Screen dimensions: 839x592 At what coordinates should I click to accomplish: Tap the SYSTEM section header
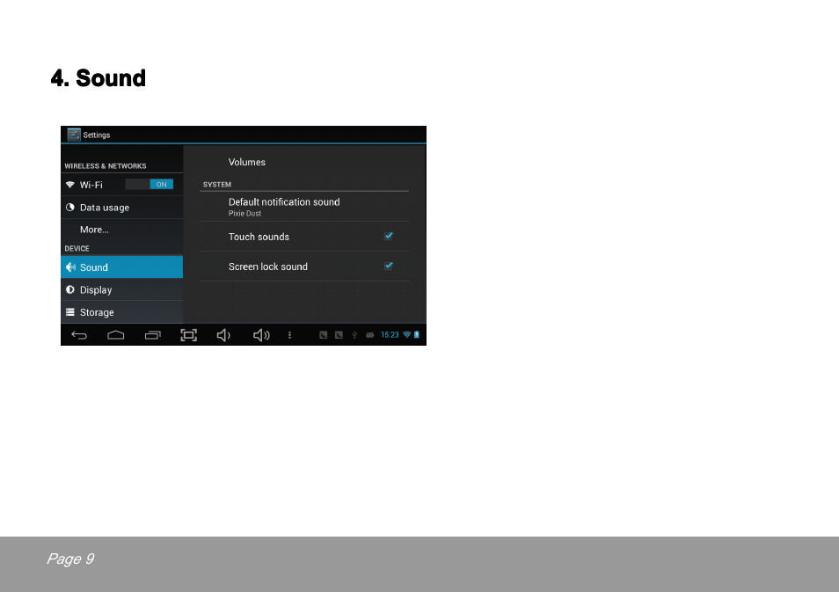[216, 185]
